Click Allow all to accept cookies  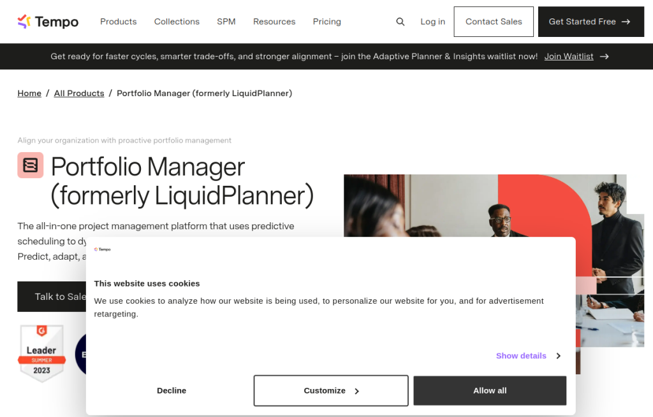coord(489,390)
